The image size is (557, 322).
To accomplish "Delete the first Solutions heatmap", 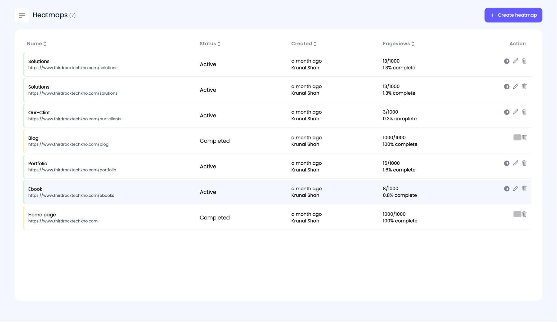I will click(524, 61).
